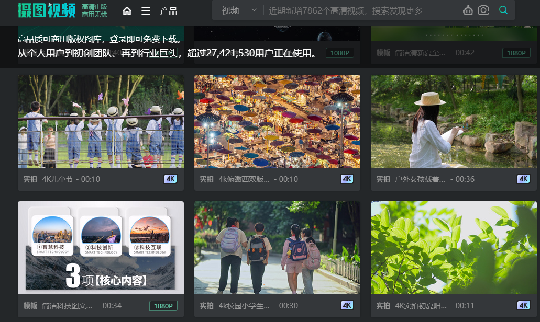Click the title 4k俯瞰西双版...
Viewport: 540px width, 322px height.
tap(244, 179)
